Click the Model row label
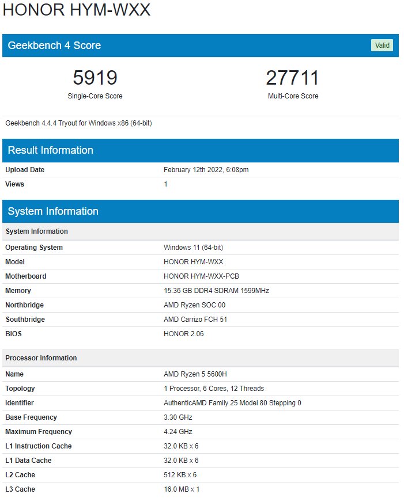Screen dimensions: 404x498 click(15, 262)
